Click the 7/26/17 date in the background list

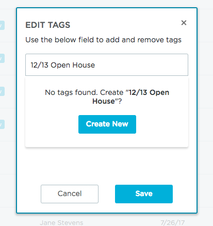(173, 222)
